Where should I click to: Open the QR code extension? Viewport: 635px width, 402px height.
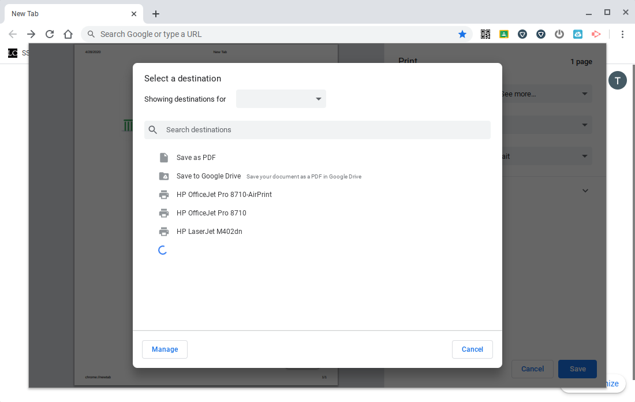click(485, 34)
